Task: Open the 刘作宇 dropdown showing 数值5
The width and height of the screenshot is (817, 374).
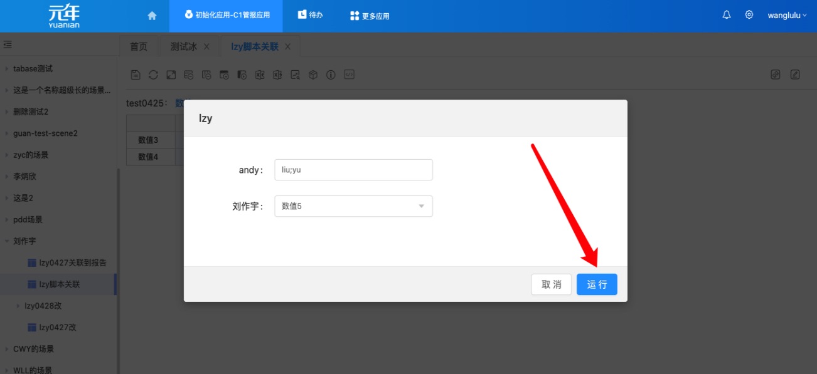Action: tap(353, 206)
